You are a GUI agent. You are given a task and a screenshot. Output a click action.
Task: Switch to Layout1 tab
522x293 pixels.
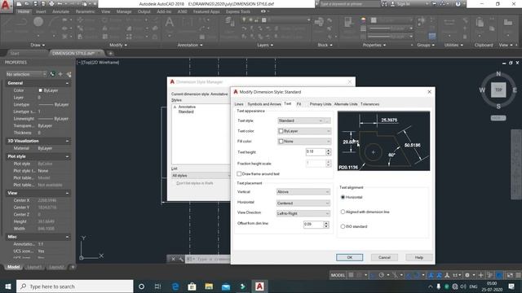[34, 267]
